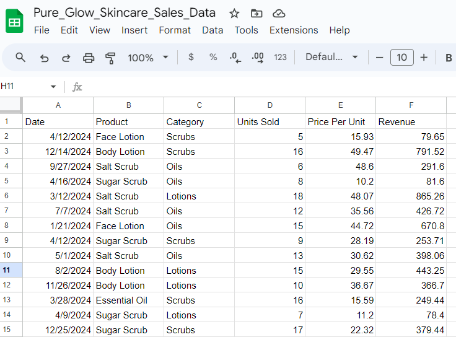Viewport: 456px width, 337px height.
Task: Select row 1 header
Action: coord(11,121)
